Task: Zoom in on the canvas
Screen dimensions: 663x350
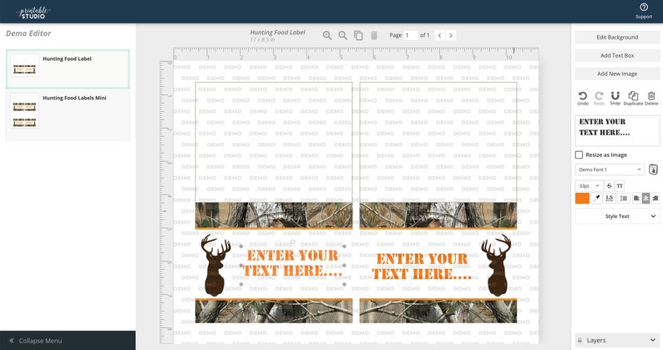Action: [x=326, y=36]
